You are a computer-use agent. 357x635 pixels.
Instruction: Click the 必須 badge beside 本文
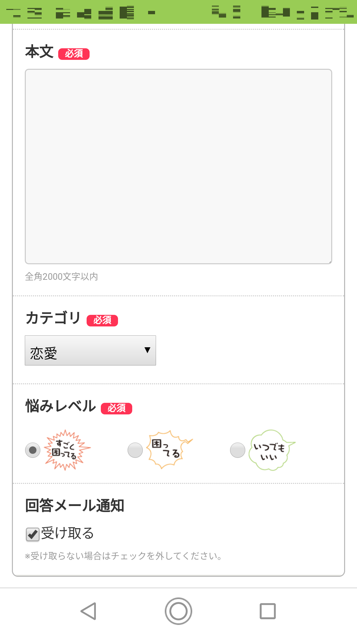tap(74, 54)
